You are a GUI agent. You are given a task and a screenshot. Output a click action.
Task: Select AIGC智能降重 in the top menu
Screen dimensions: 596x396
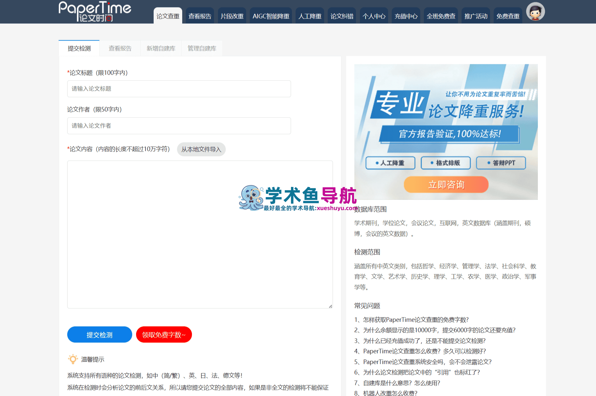271,16
